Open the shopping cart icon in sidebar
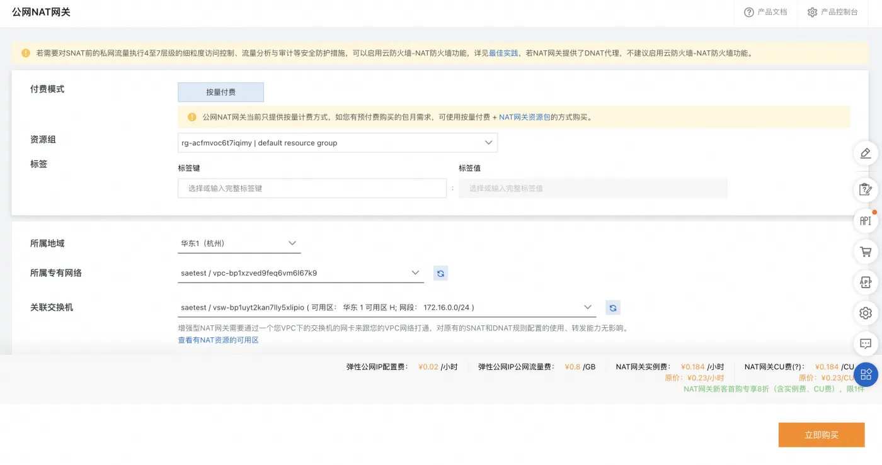The height and width of the screenshot is (465, 882). pos(866,252)
